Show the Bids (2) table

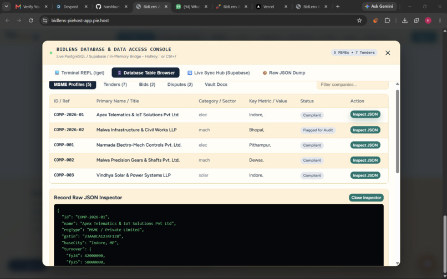pos(147,85)
